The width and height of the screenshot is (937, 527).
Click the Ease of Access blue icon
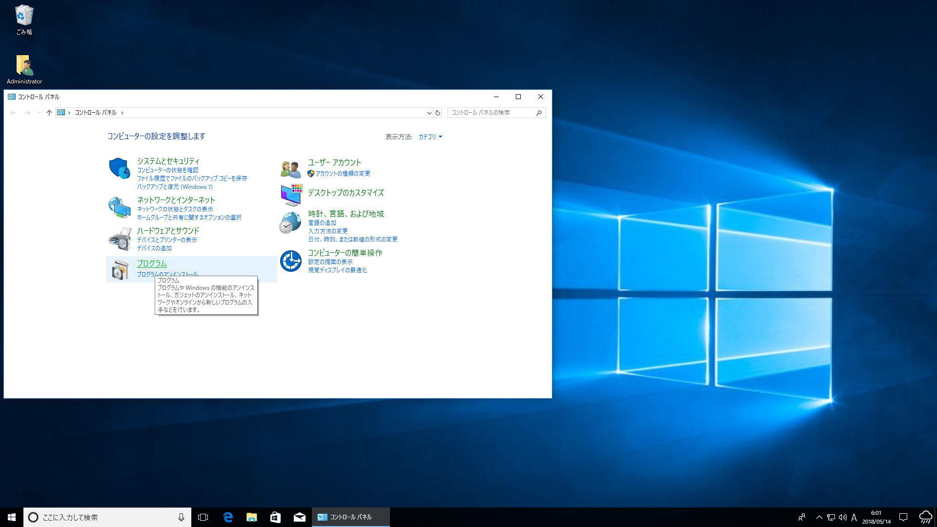click(291, 261)
